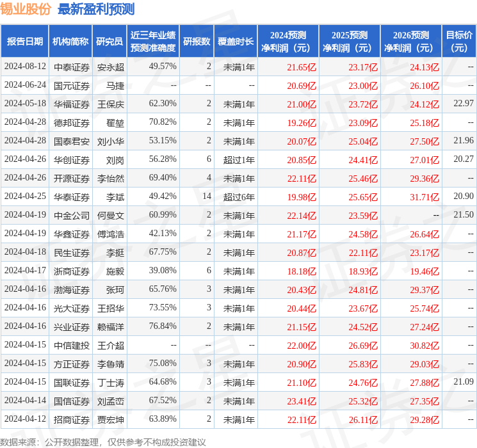Select the 浙商证券 institution cell

coord(72,271)
